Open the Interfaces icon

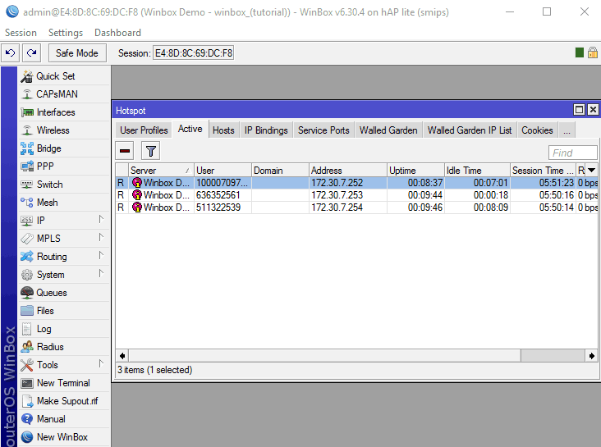pos(27,112)
